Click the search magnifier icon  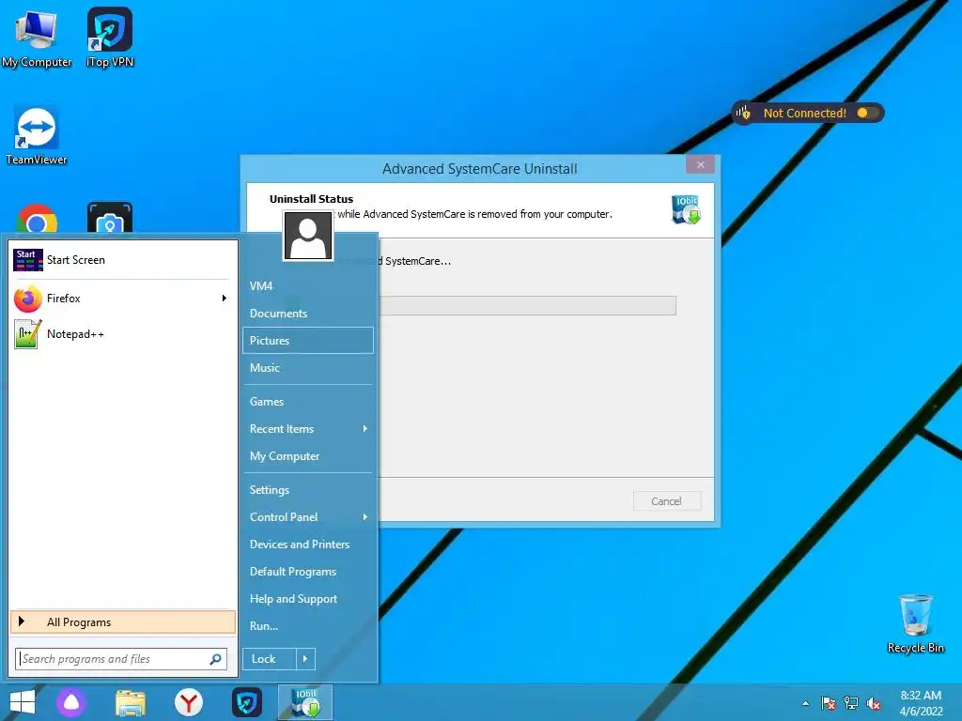(x=215, y=659)
